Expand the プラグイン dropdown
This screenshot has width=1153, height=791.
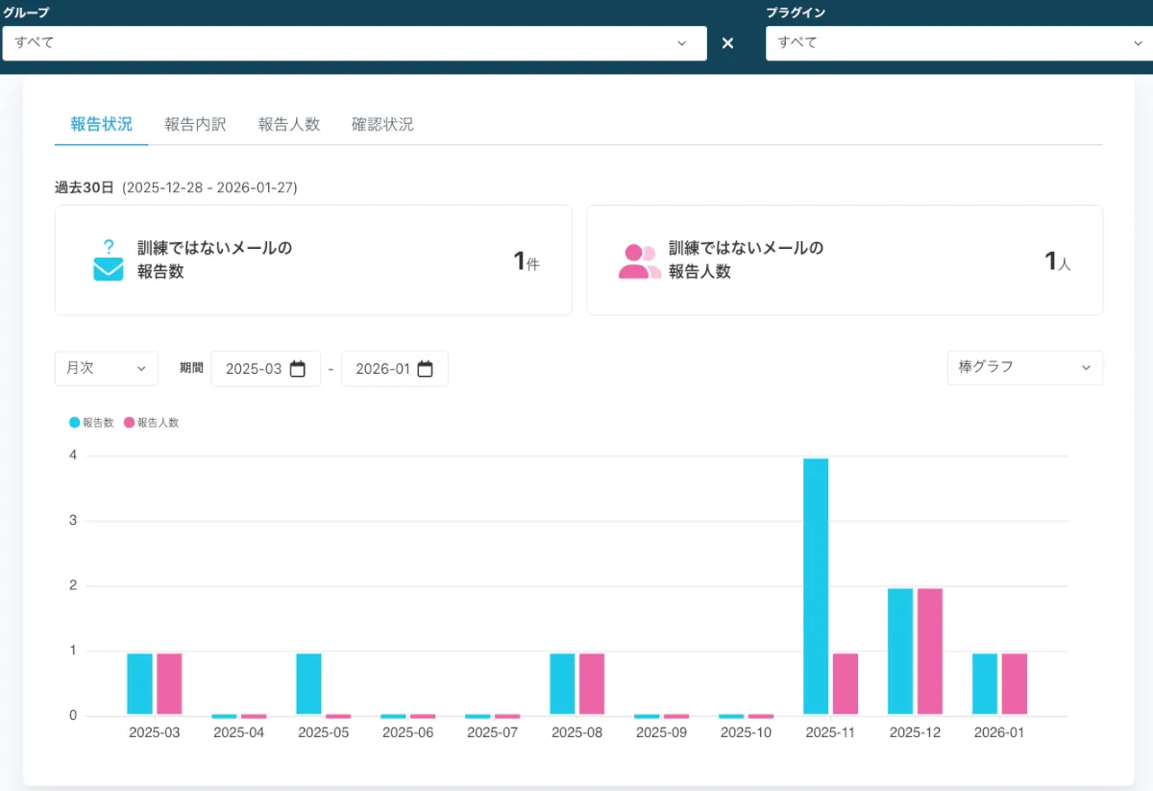tap(959, 43)
